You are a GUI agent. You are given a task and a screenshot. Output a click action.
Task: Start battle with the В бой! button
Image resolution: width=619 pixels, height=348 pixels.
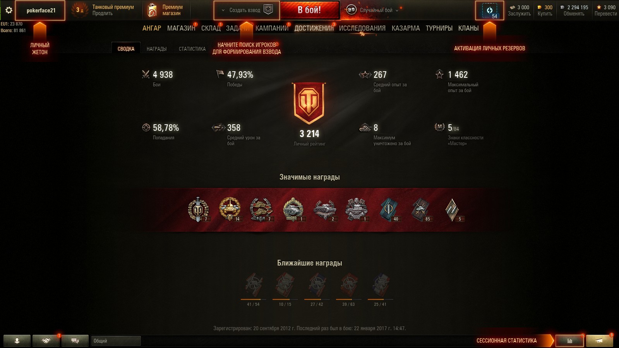[309, 10]
